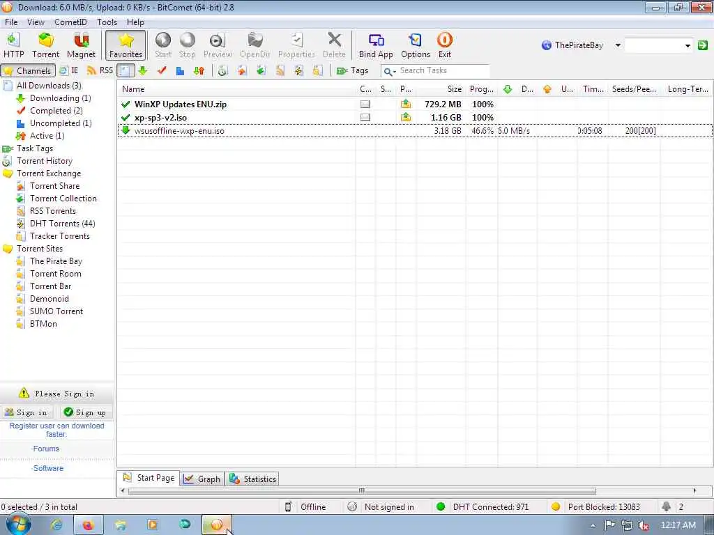
Task: Open the search type dropdown in Search Tasks
Action: [389, 71]
